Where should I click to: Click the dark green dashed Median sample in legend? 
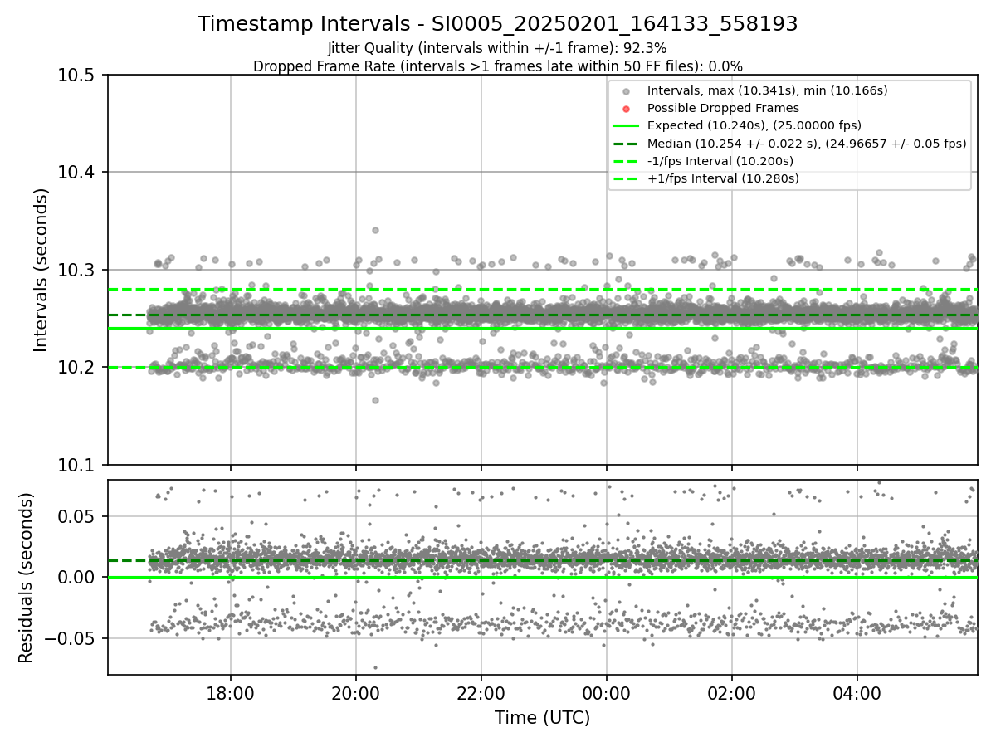point(626,144)
